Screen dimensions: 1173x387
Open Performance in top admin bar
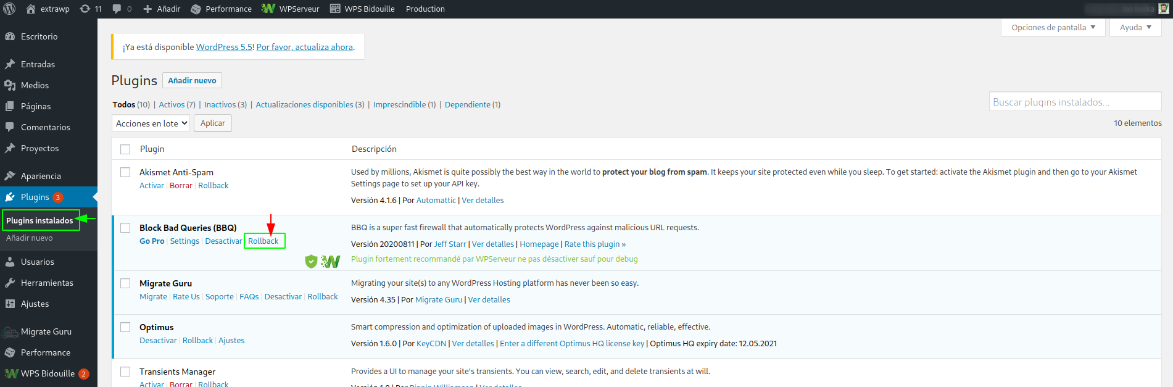coord(222,9)
